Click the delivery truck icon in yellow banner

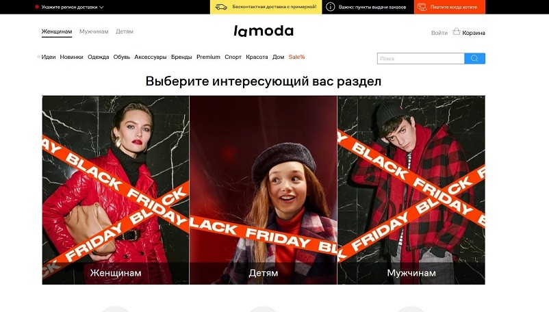tap(221, 7)
